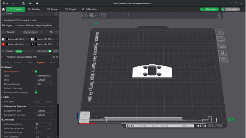The image size is (246, 138).
Task: Check the On build plate only checkbox
Action: point(36,88)
